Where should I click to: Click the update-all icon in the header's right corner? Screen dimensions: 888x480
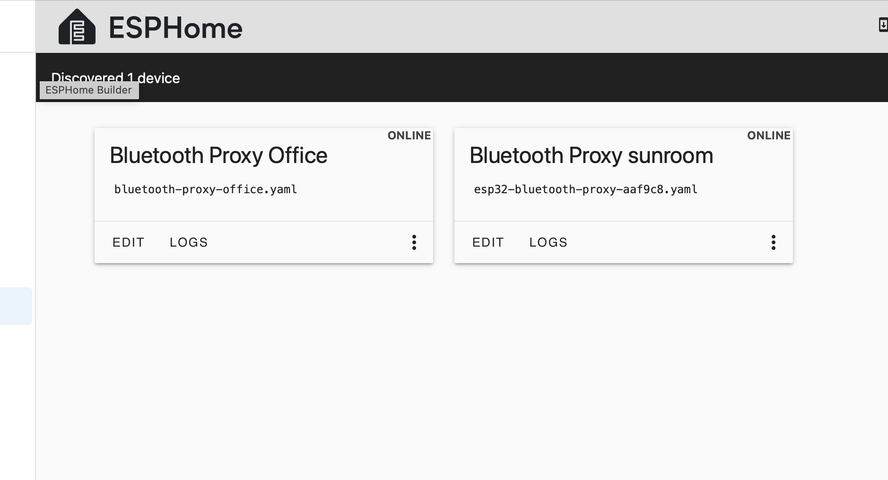882,25
